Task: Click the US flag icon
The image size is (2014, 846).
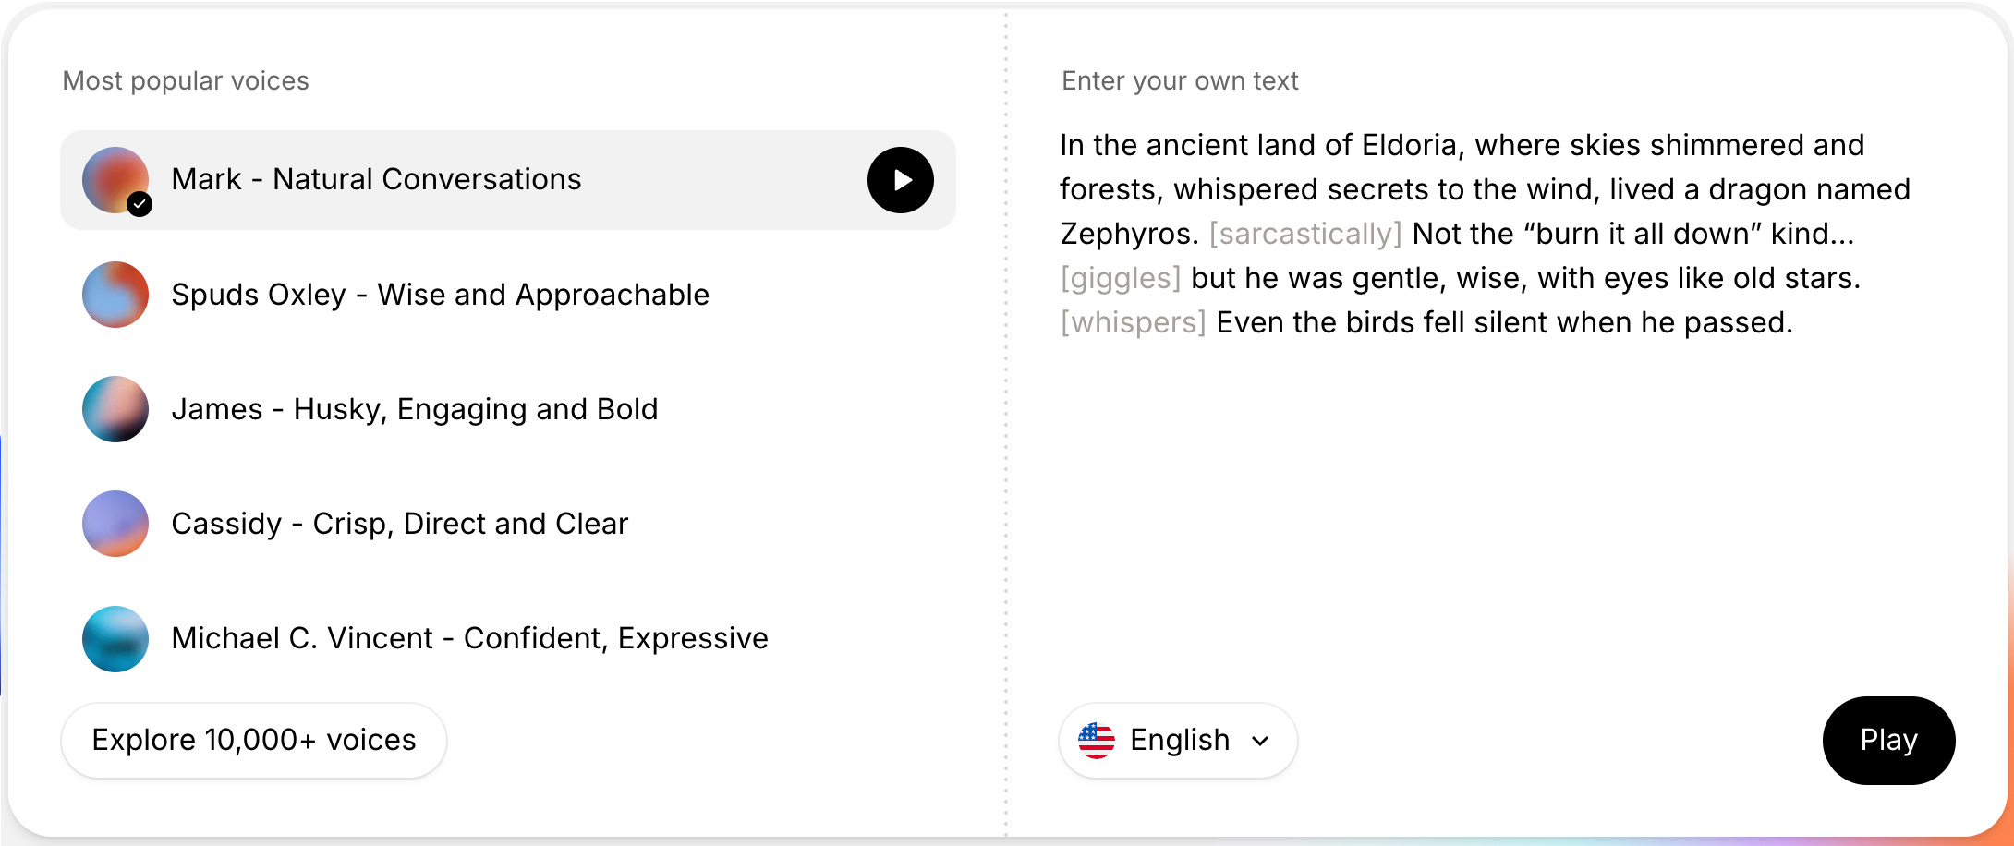Action: [x=1096, y=740]
